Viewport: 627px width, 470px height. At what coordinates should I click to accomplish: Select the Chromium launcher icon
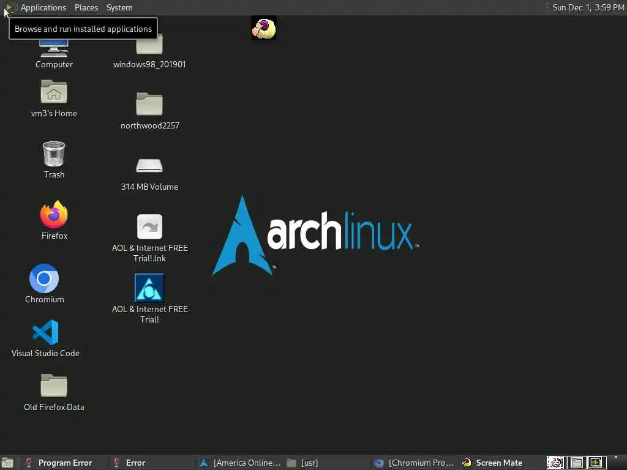point(44,278)
